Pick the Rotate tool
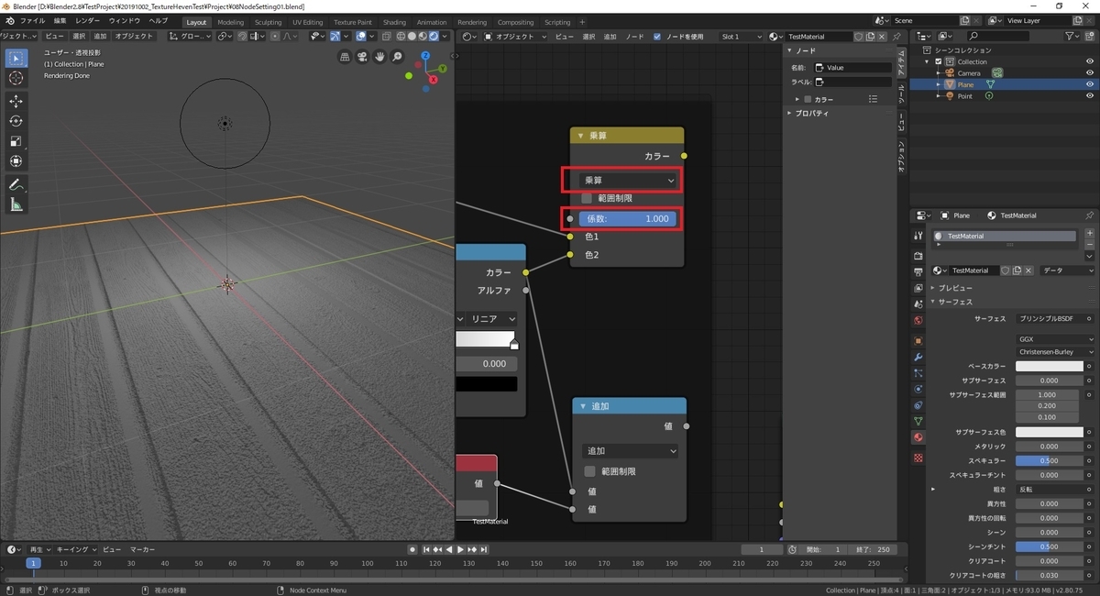1100x596 pixels. pyautogui.click(x=16, y=121)
